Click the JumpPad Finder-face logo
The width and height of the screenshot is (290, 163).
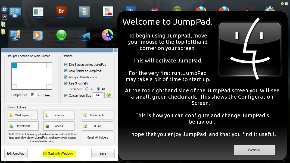click(250, 49)
